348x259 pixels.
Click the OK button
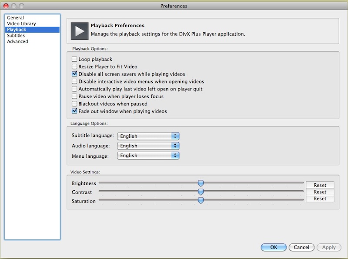pos(274,247)
